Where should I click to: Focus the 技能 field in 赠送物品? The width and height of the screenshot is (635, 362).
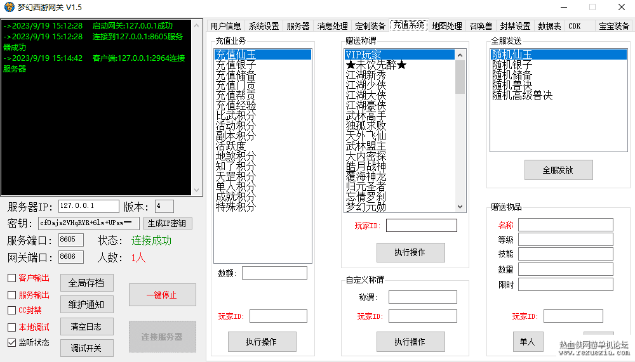[x=566, y=254]
